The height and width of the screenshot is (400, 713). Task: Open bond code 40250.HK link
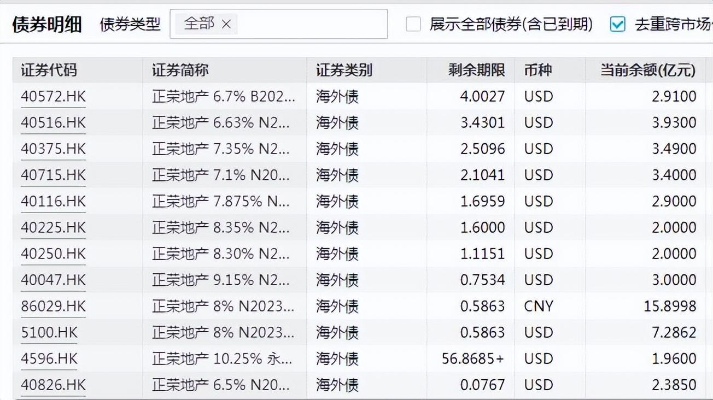(54, 254)
